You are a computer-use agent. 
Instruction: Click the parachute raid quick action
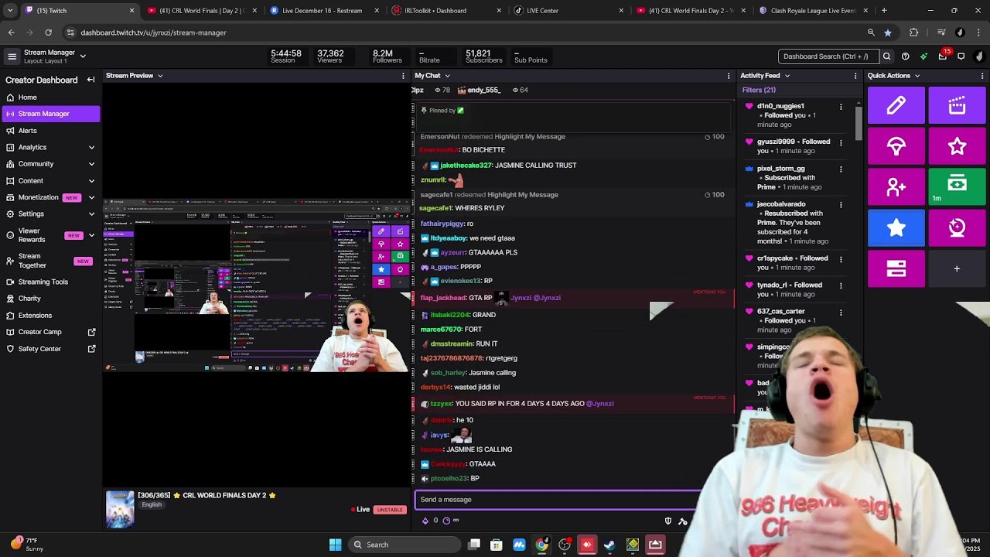[896, 146]
